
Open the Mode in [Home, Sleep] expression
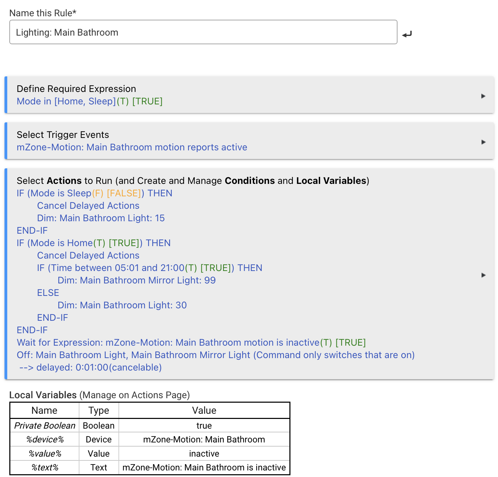tap(89, 101)
